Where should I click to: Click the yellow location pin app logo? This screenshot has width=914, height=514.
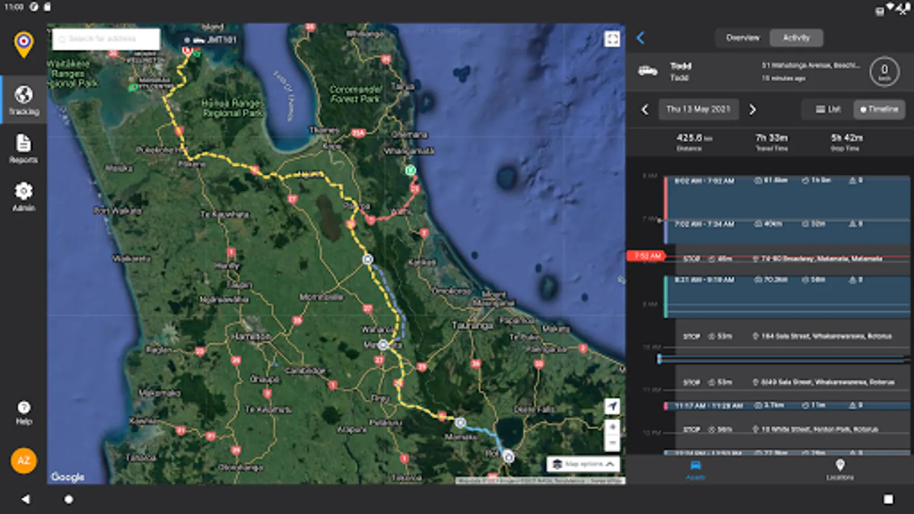tap(23, 45)
